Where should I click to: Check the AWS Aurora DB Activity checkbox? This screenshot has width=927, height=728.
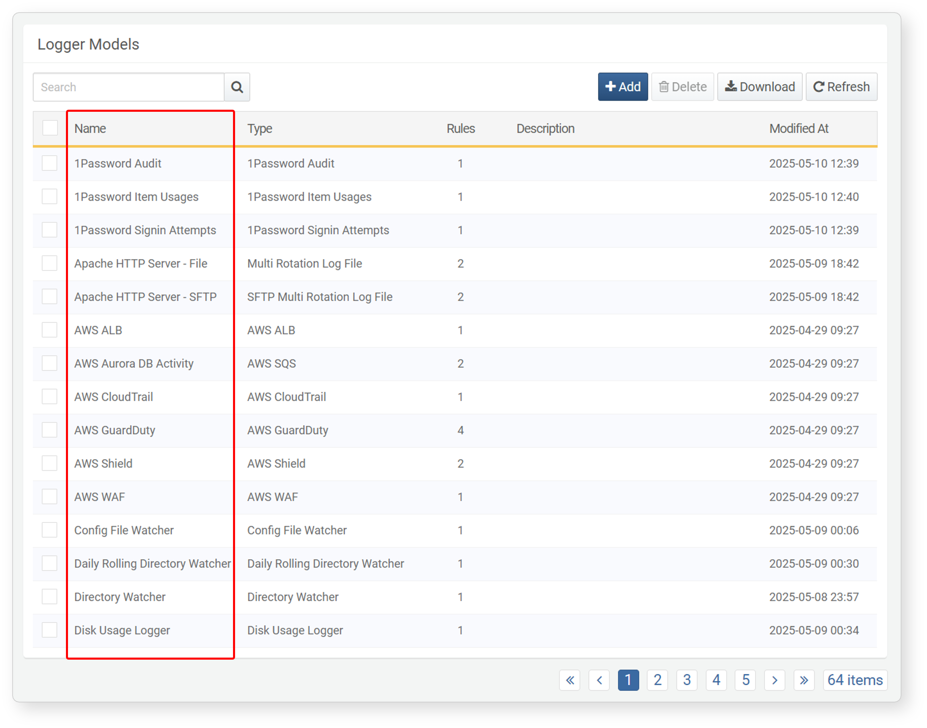click(50, 363)
